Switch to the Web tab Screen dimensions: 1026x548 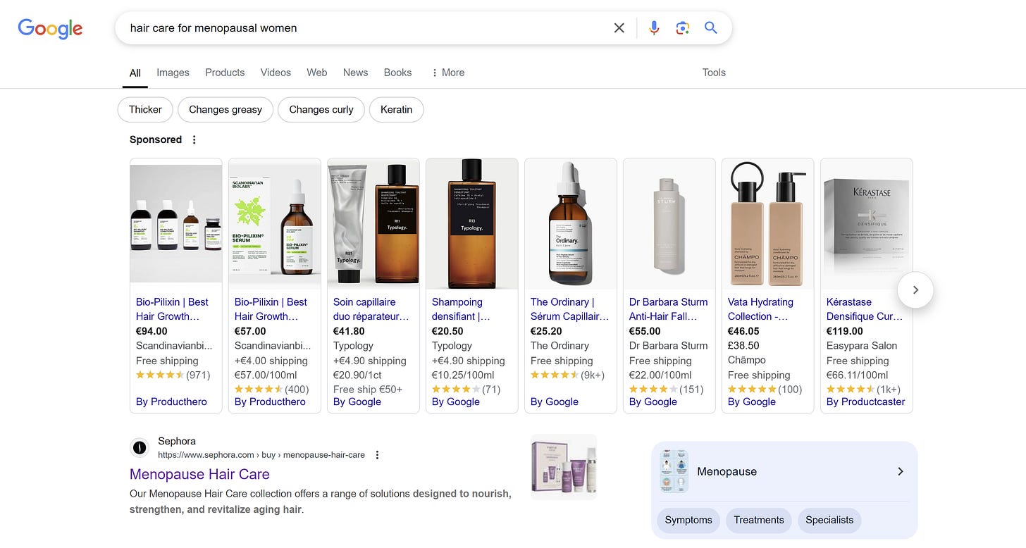[317, 73]
